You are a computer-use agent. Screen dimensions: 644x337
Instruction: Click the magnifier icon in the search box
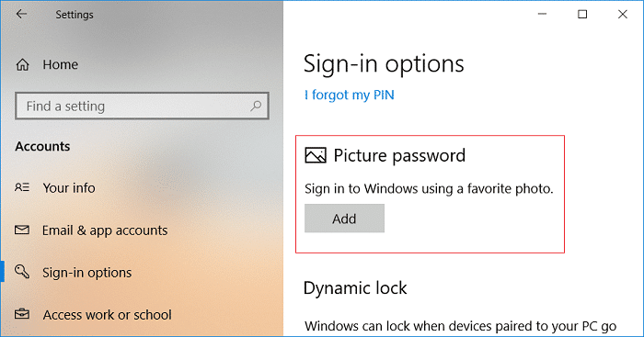point(256,107)
